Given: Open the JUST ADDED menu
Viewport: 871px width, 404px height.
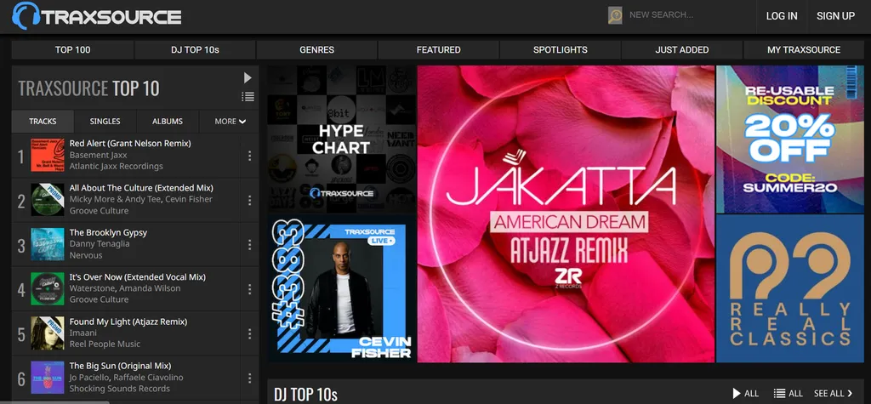Looking at the screenshot, I should [x=681, y=49].
